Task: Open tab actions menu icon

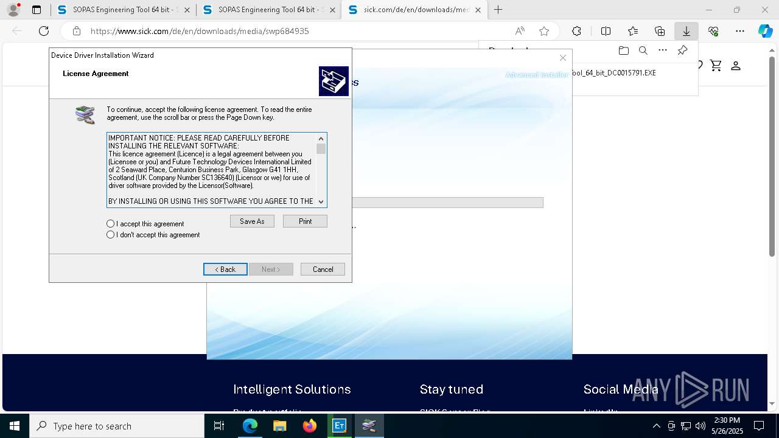Action: tap(37, 10)
